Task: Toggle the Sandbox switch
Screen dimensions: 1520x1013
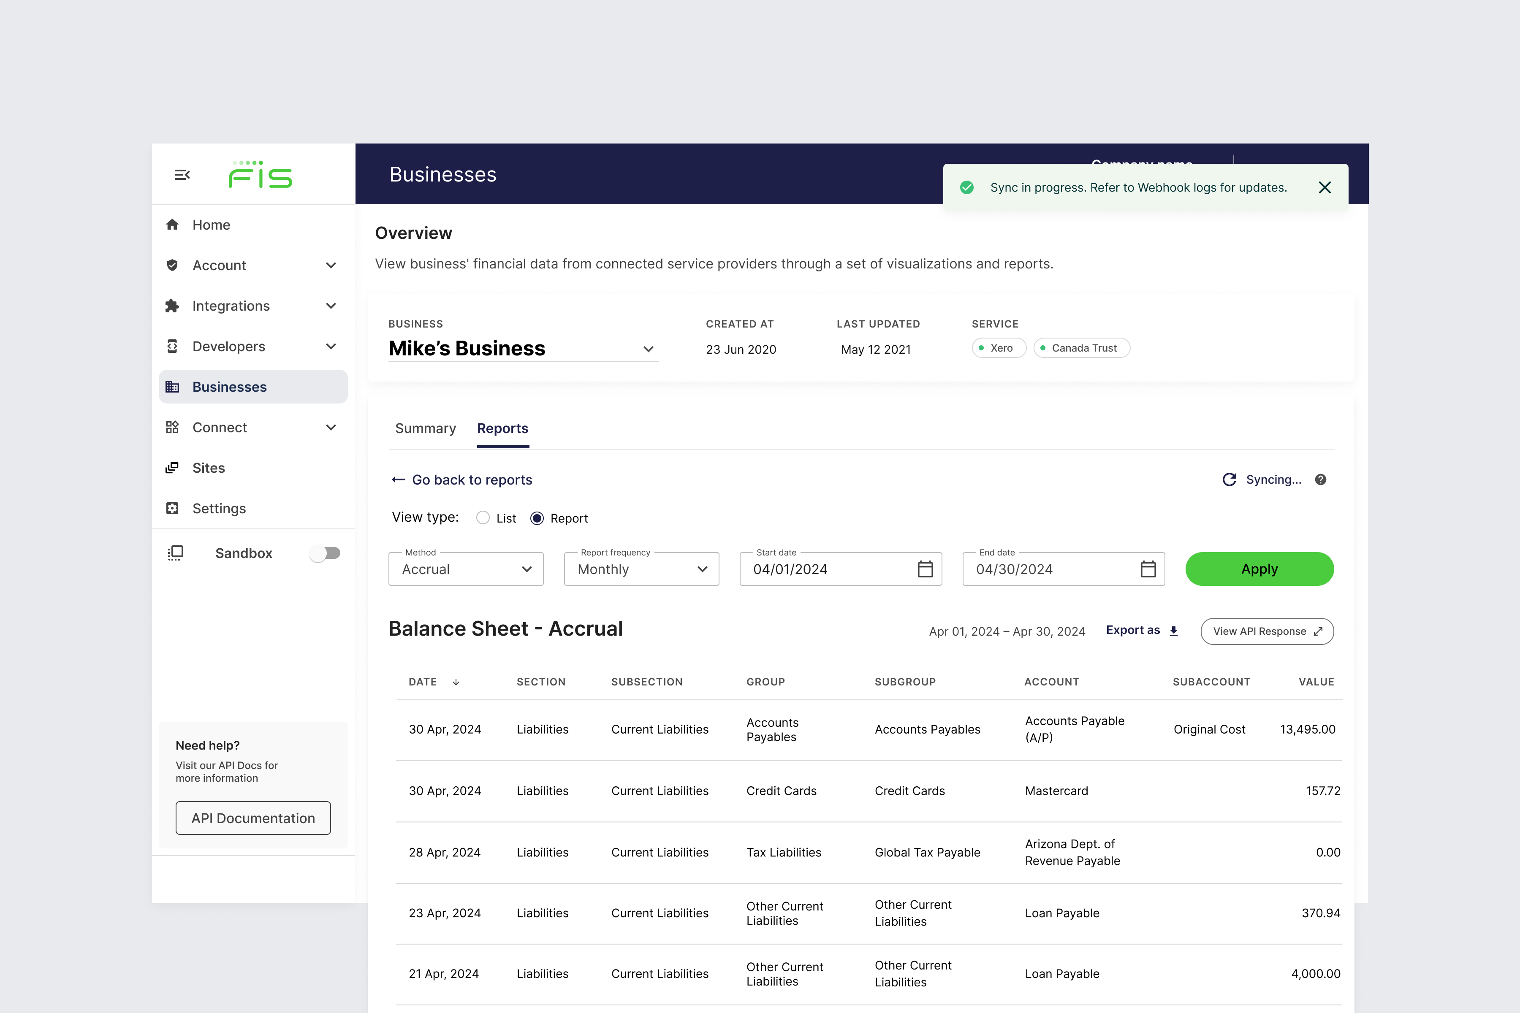Action: [x=325, y=553]
